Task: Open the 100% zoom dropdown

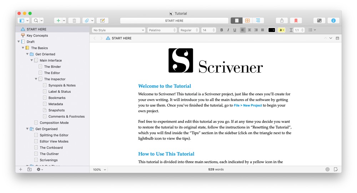Action: 99,170
